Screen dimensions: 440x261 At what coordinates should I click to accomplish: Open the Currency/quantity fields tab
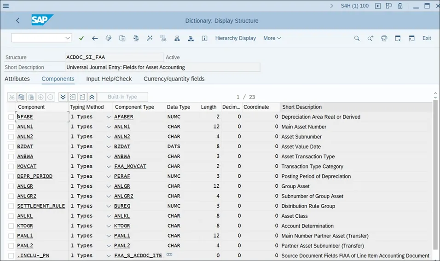174,79
